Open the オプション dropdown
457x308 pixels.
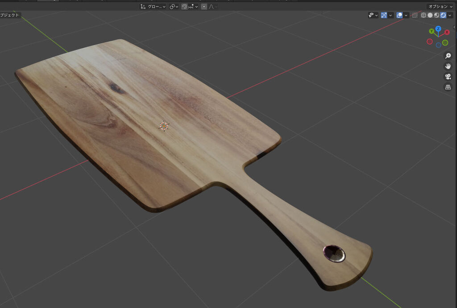point(440,6)
